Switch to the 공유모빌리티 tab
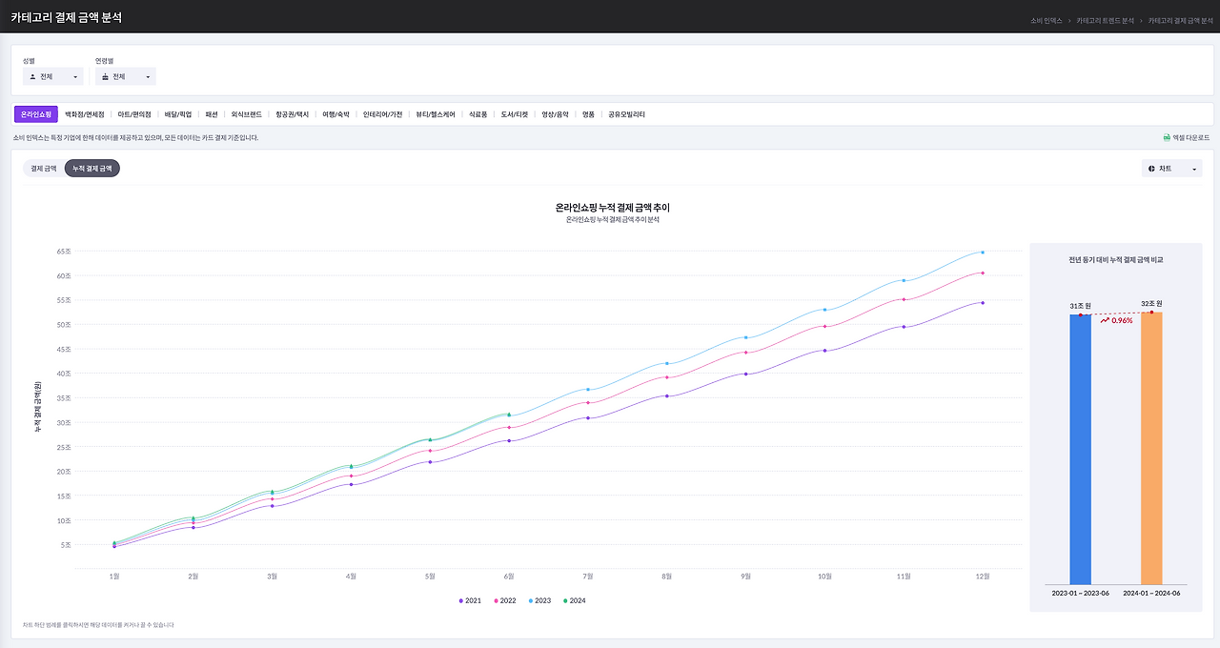The height and width of the screenshot is (648, 1220). [627, 114]
